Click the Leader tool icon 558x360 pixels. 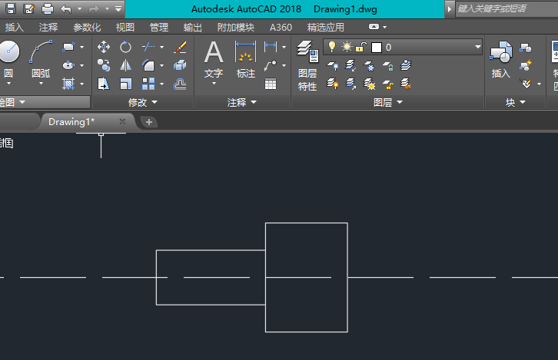pos(271,65)
